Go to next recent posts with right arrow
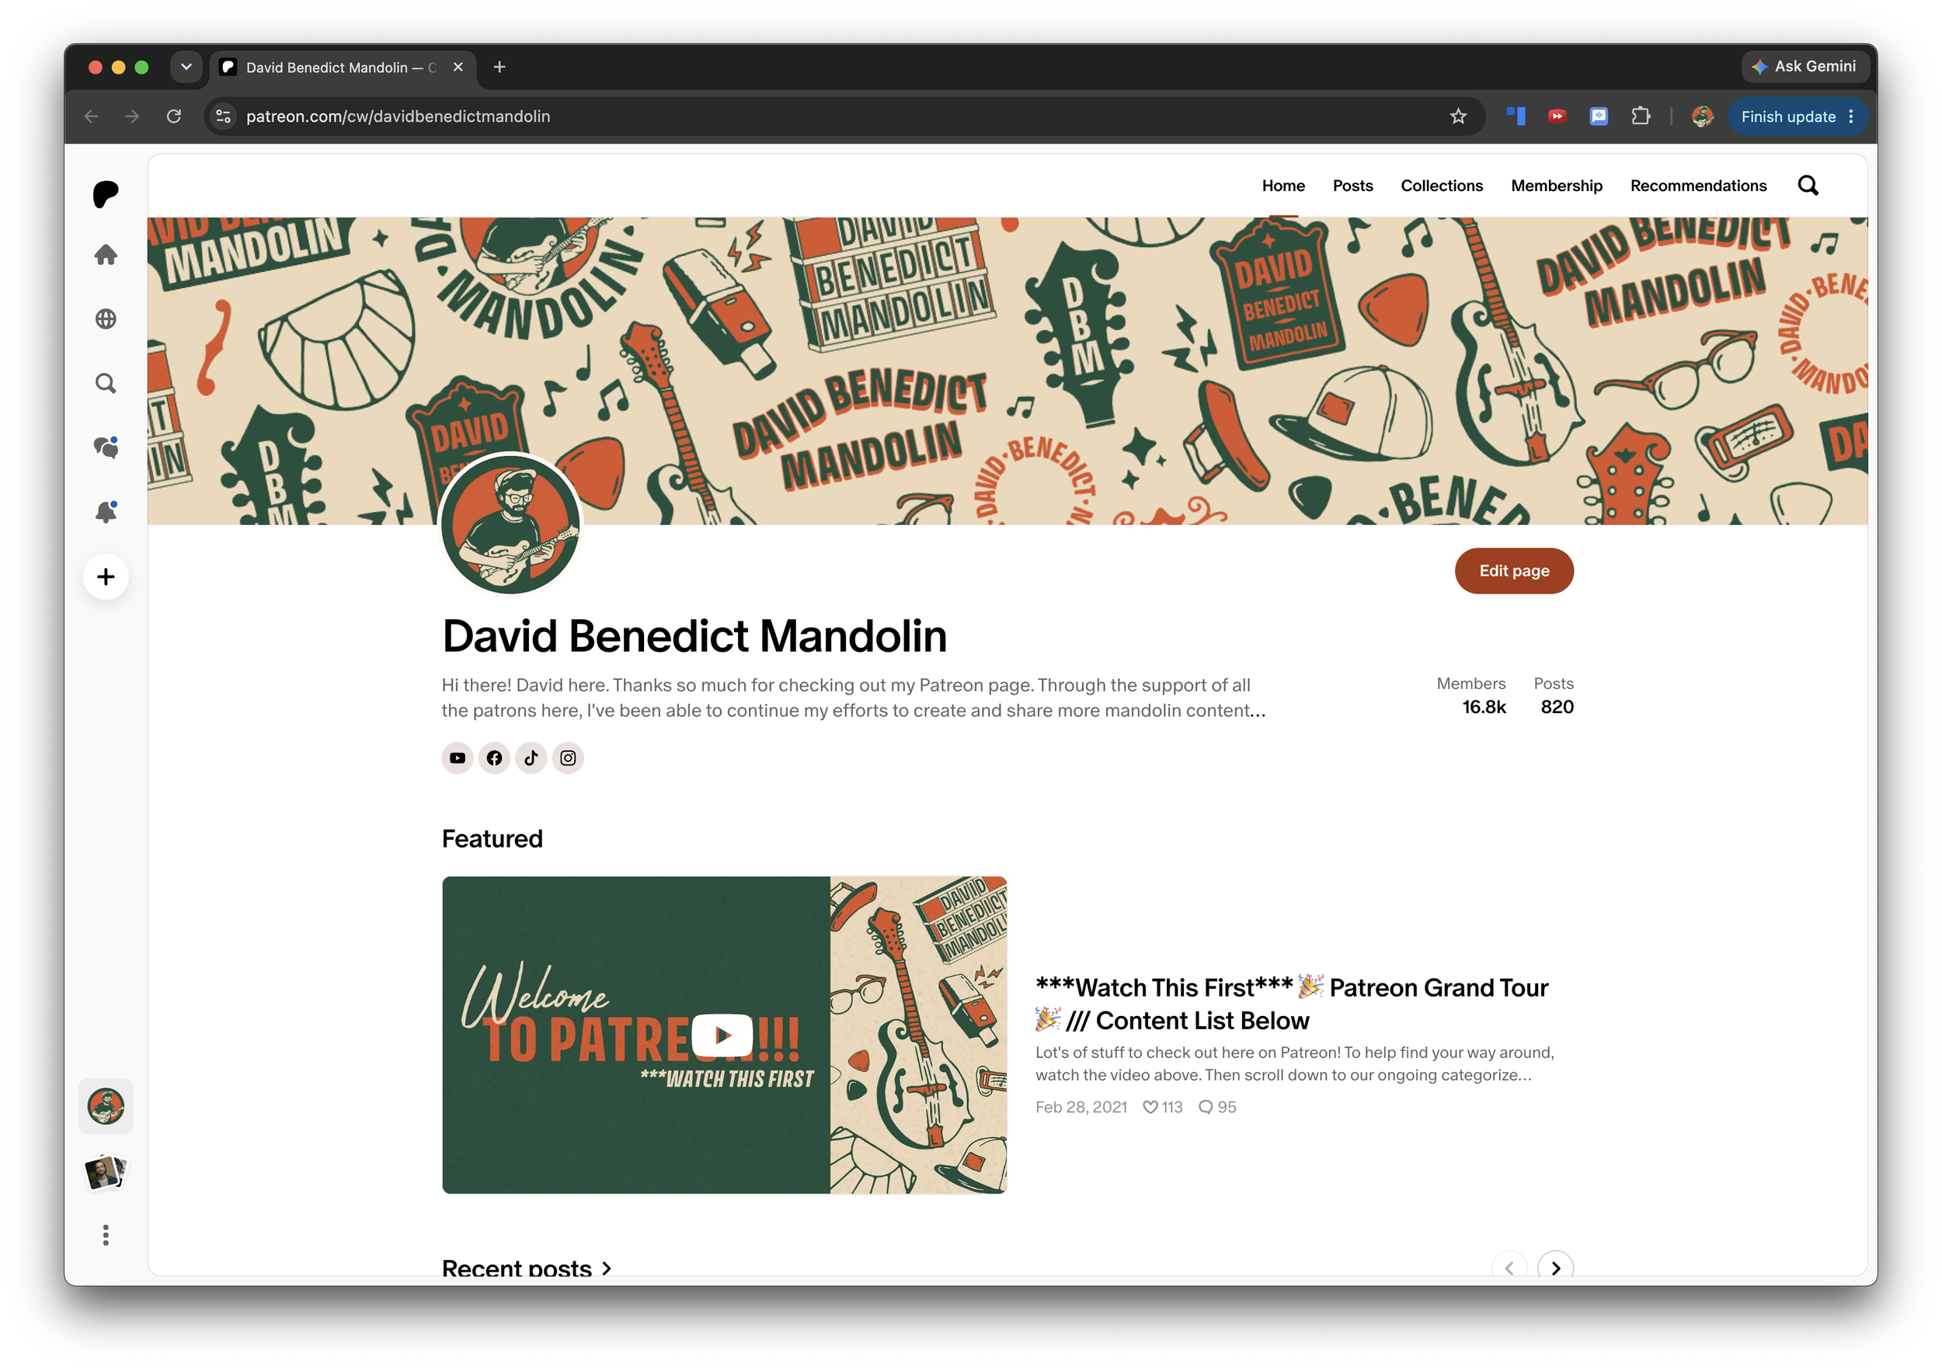This screenshot has height=1371, width=1942. coord(1555,1267)
